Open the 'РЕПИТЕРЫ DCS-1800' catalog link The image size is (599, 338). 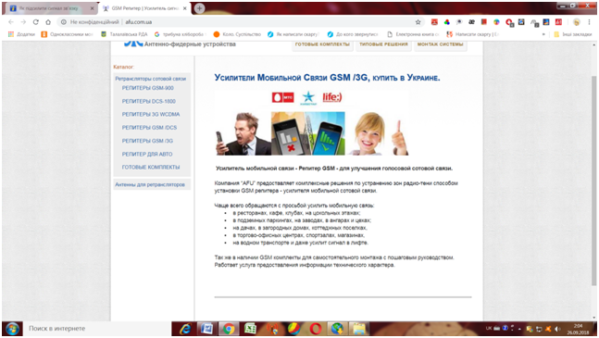click(x=149, y=101)
